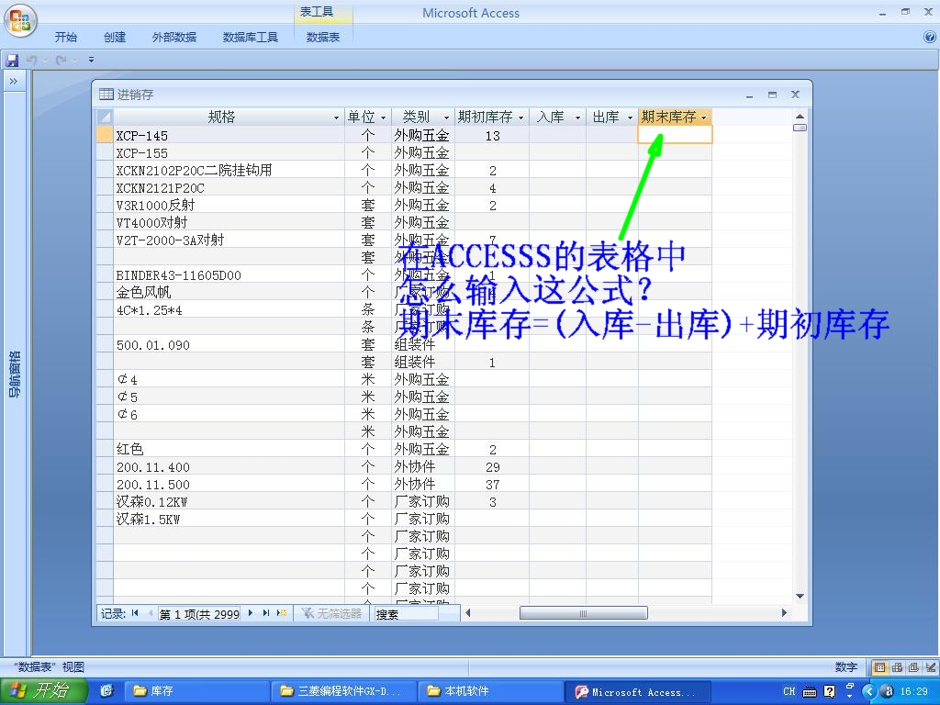Viewport: 940px width, 705px height.
Task: Toggle the 无筛选器 filter indicator
Action: click(331, 613)
